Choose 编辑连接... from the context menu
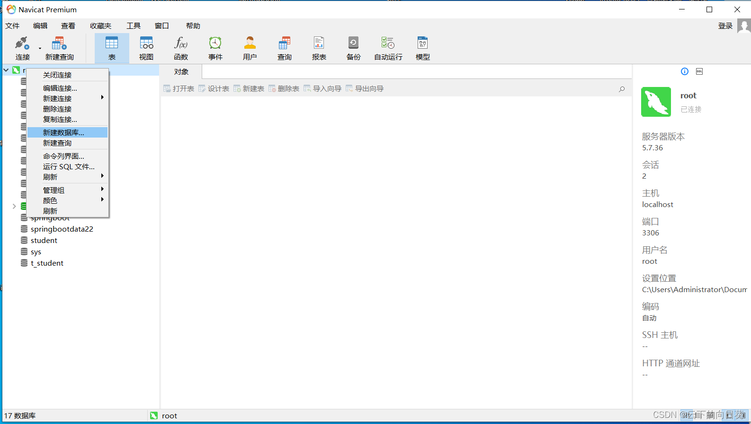 click(x=67, y=88)
